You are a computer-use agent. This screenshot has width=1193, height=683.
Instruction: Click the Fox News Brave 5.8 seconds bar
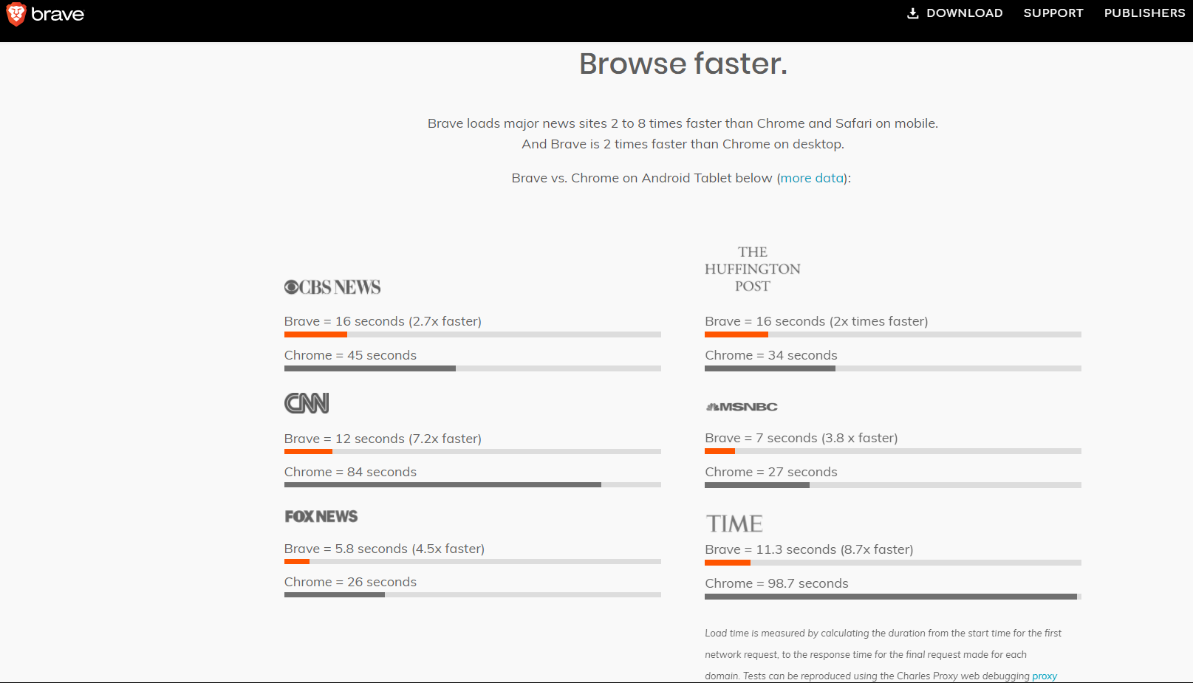click(x=473, y=561)
